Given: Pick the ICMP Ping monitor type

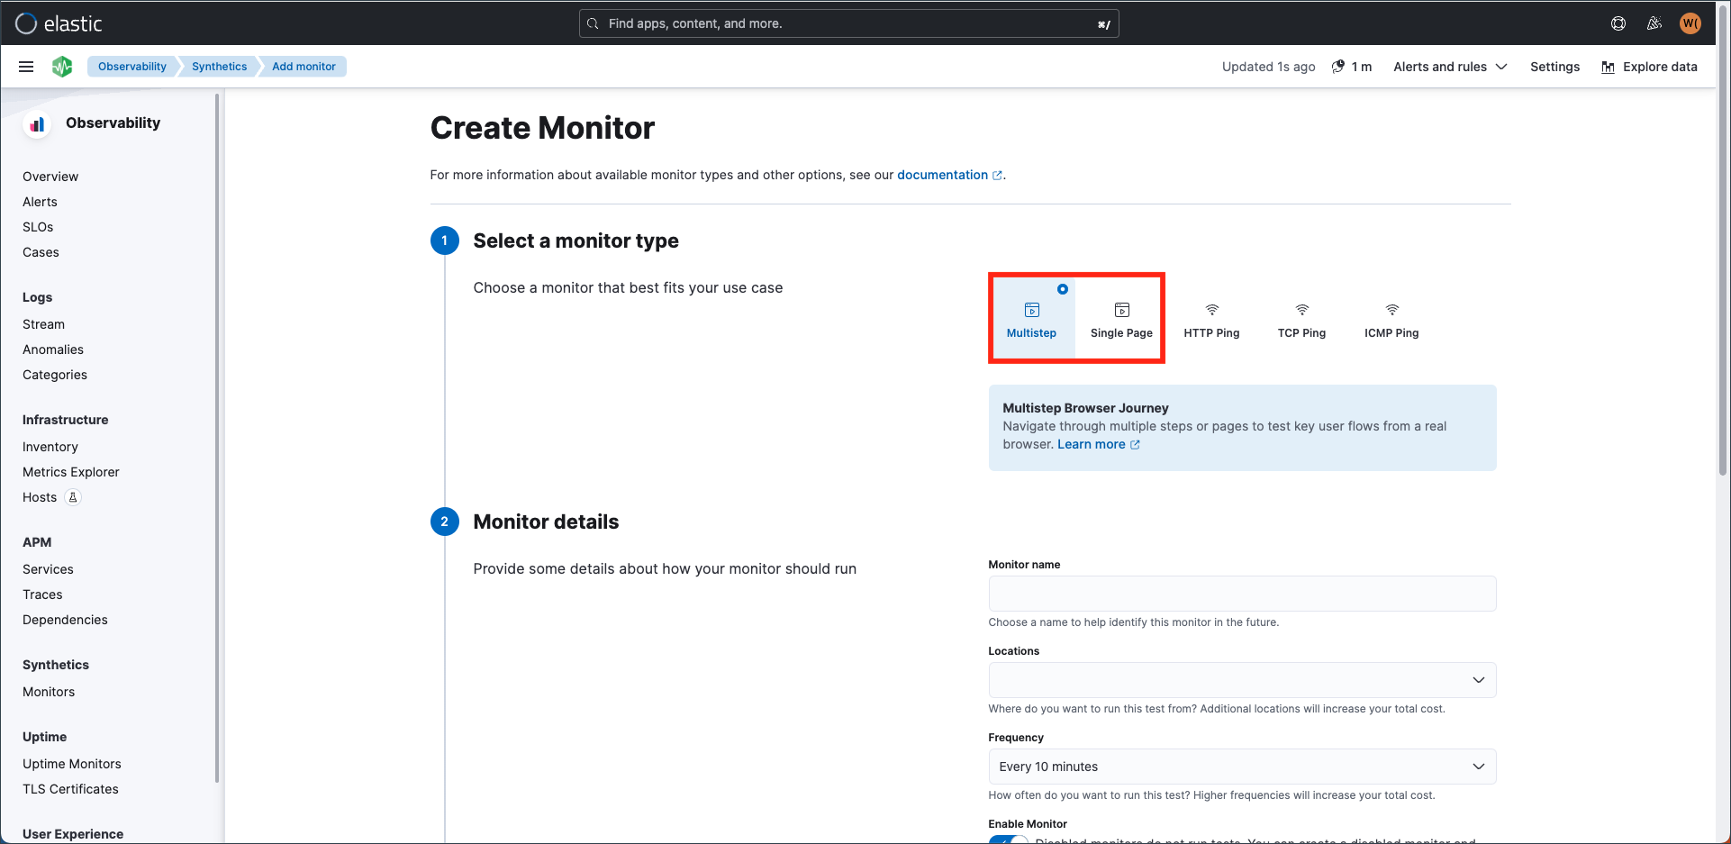Looking at the screenshot, I should coord(1391,319).
